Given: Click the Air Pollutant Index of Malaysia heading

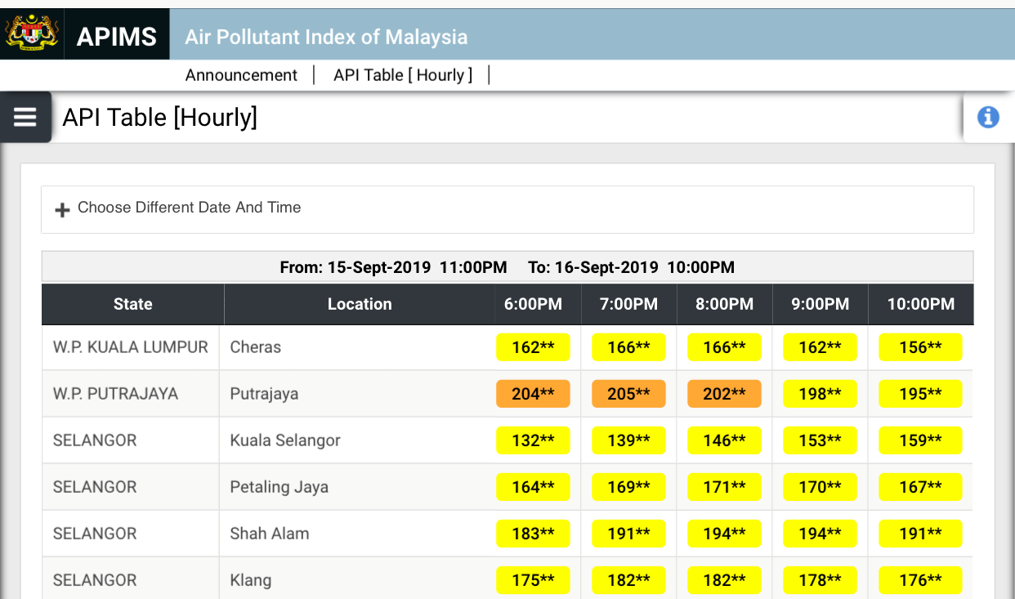Looking at the screenshot, I should [x=326, y=37].
